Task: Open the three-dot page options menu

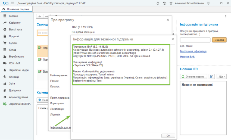Action: pyautogui.click(x=226, y=16)
